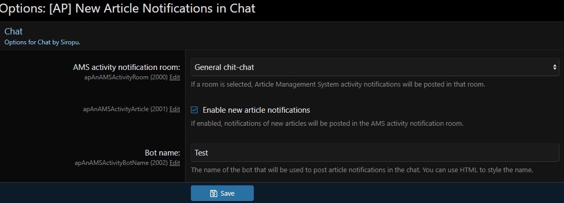Click the floppy disk icon on Save
564x203 pixels.
click(213, 193)
